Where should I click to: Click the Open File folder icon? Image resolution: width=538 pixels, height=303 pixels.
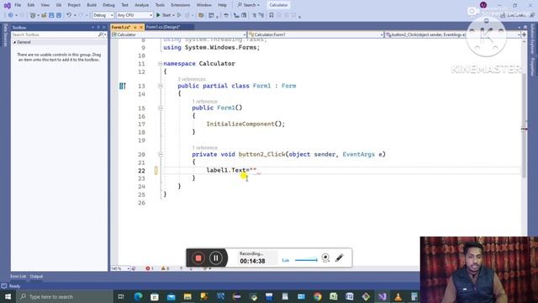point(44,15)
